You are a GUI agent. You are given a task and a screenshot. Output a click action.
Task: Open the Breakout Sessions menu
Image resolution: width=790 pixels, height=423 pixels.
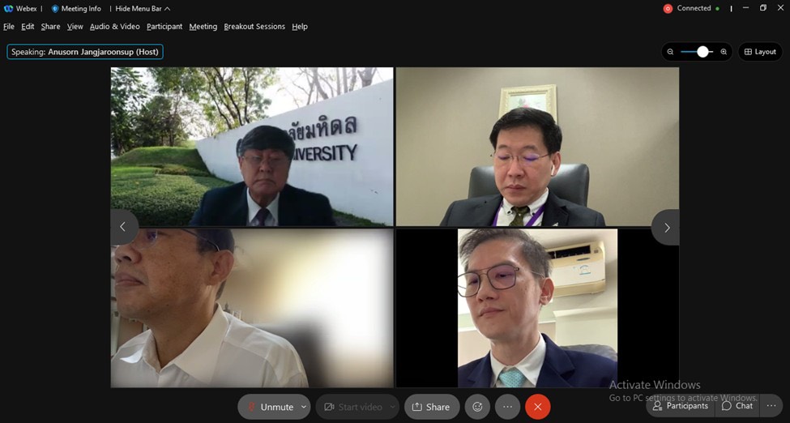click(x=254, y=27)
